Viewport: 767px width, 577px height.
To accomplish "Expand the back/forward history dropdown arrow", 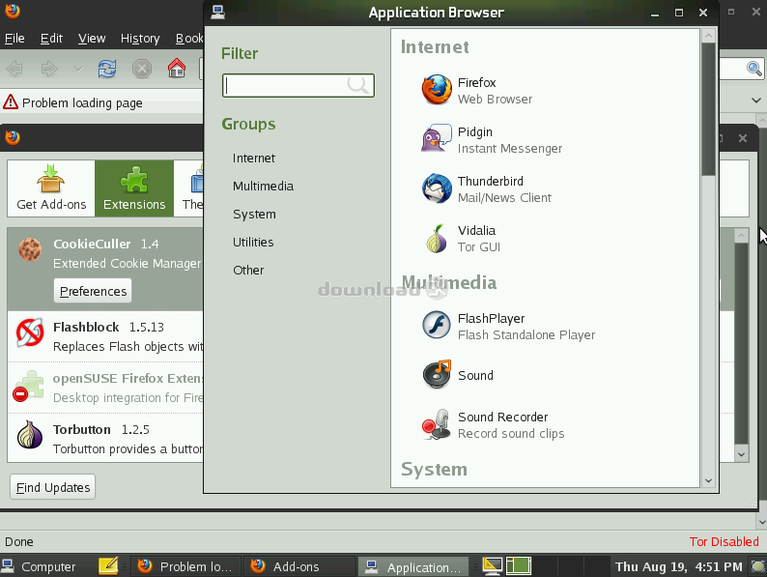I will (x=77, y=69).
